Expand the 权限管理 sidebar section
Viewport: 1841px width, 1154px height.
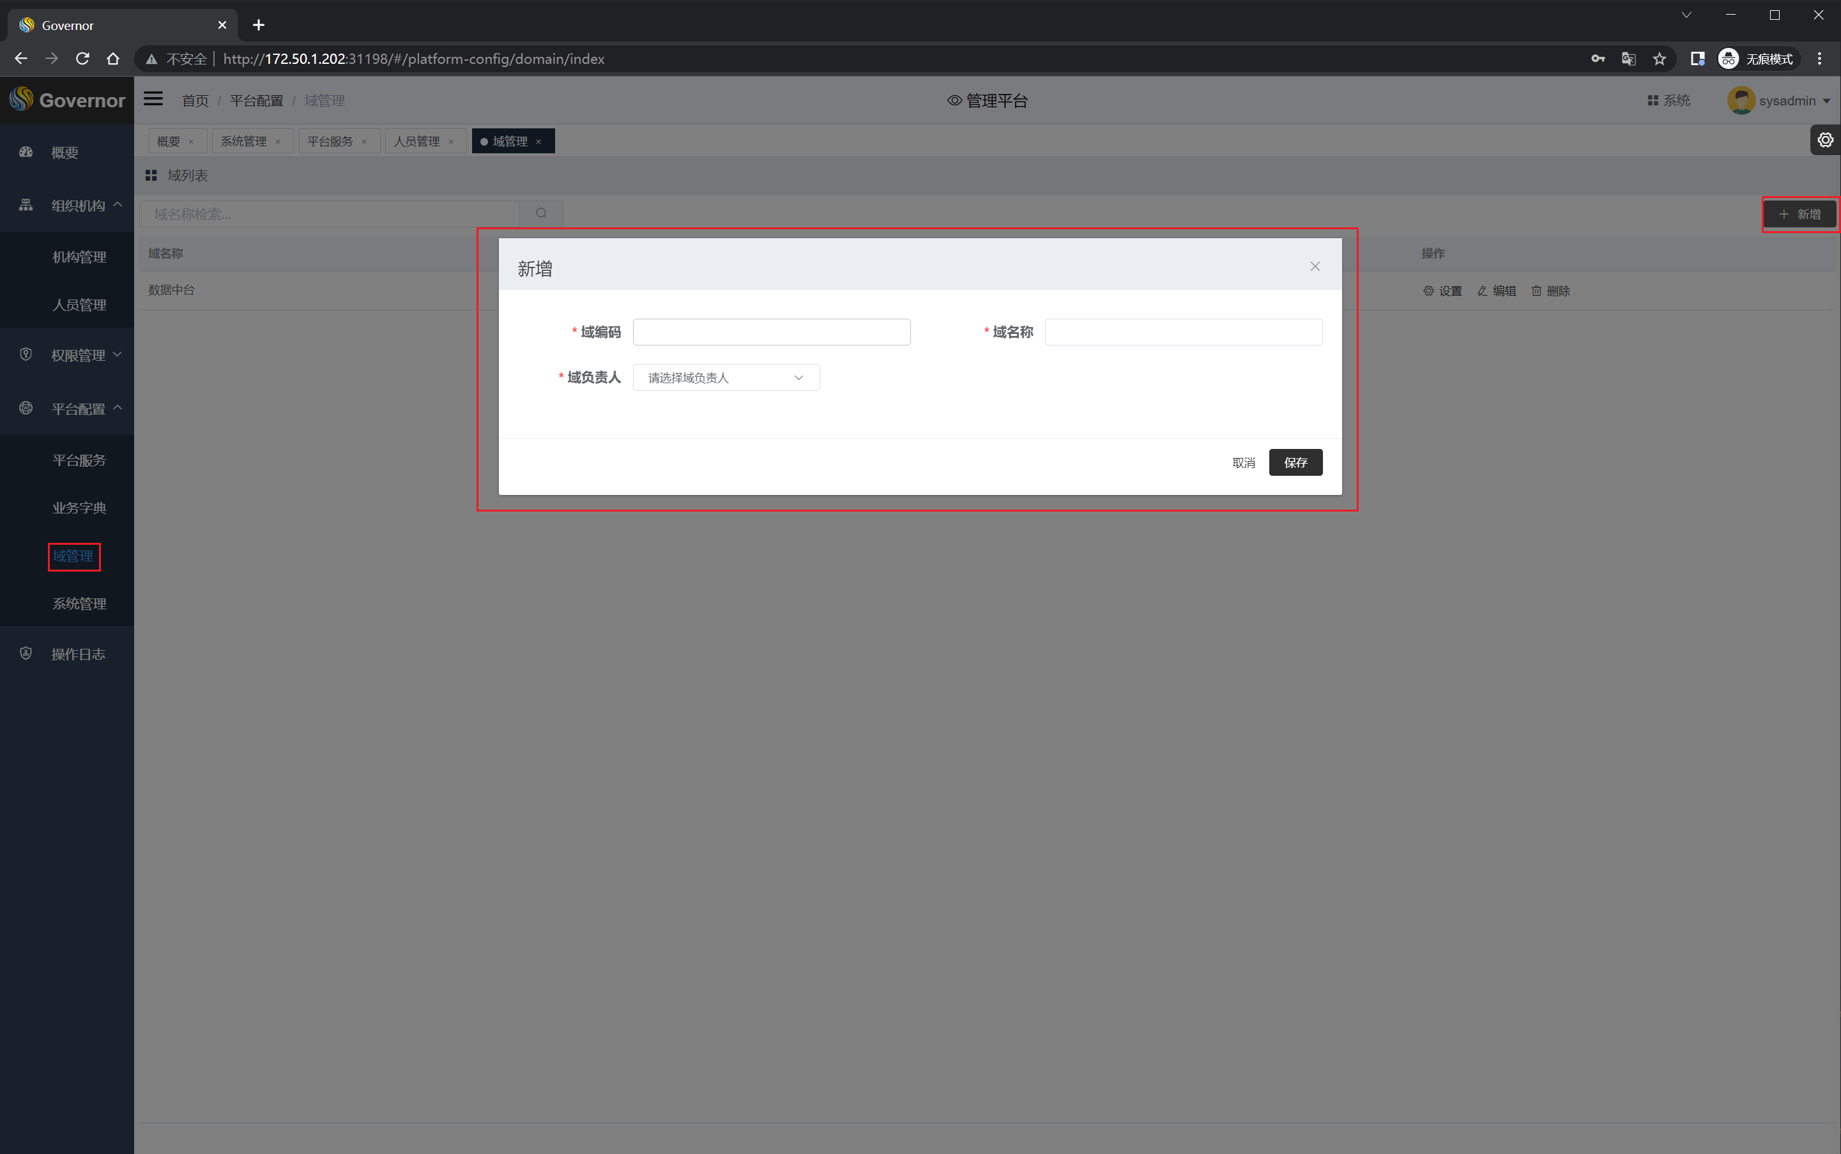(66, 355)
